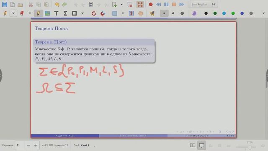Screen dimensions: 268x151
Task: Copy the selection
Action: click(x=39, y=5)
